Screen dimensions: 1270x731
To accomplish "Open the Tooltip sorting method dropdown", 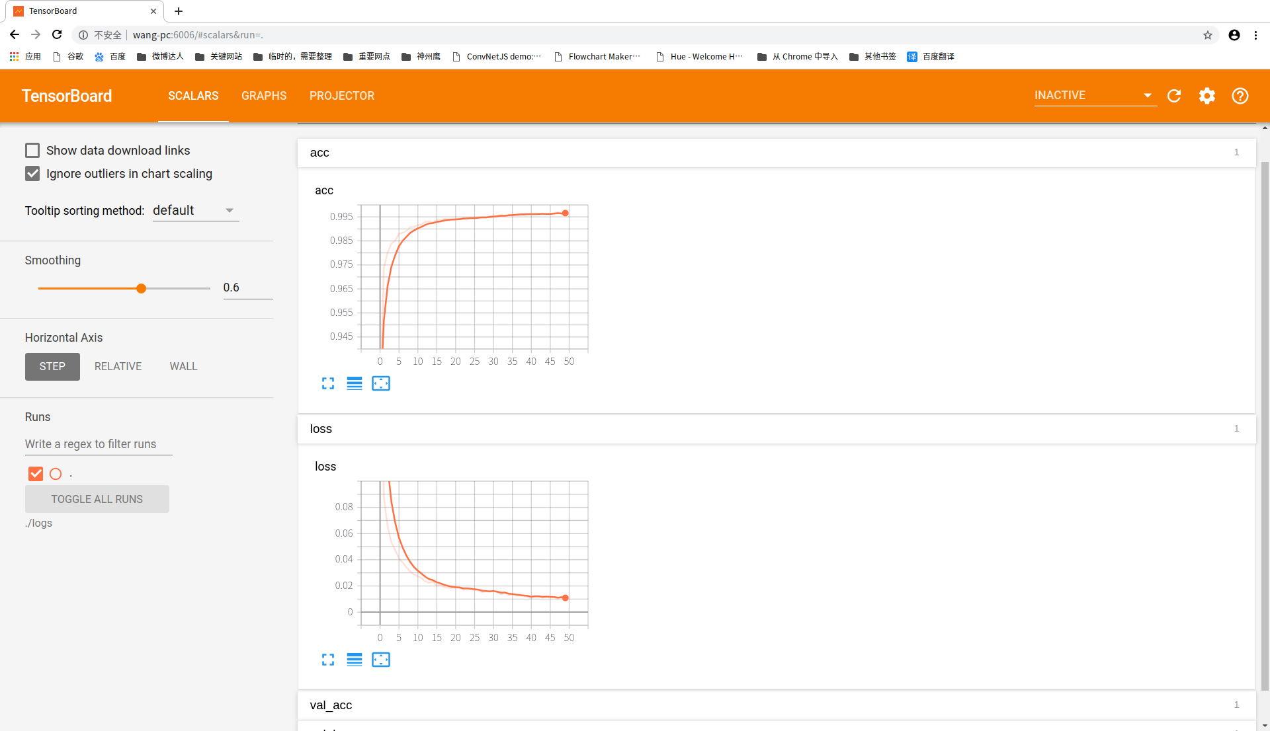I will [x=194, y=210].
